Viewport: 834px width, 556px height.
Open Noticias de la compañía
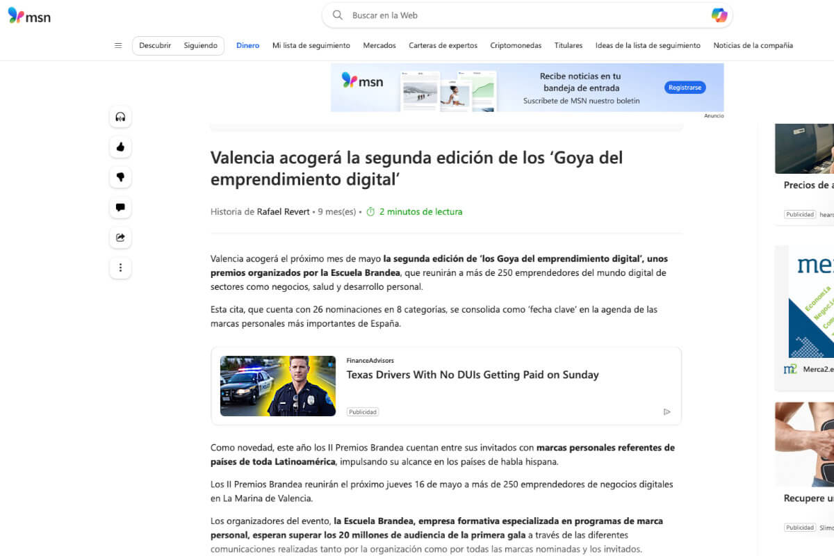(x=753, y=45)
